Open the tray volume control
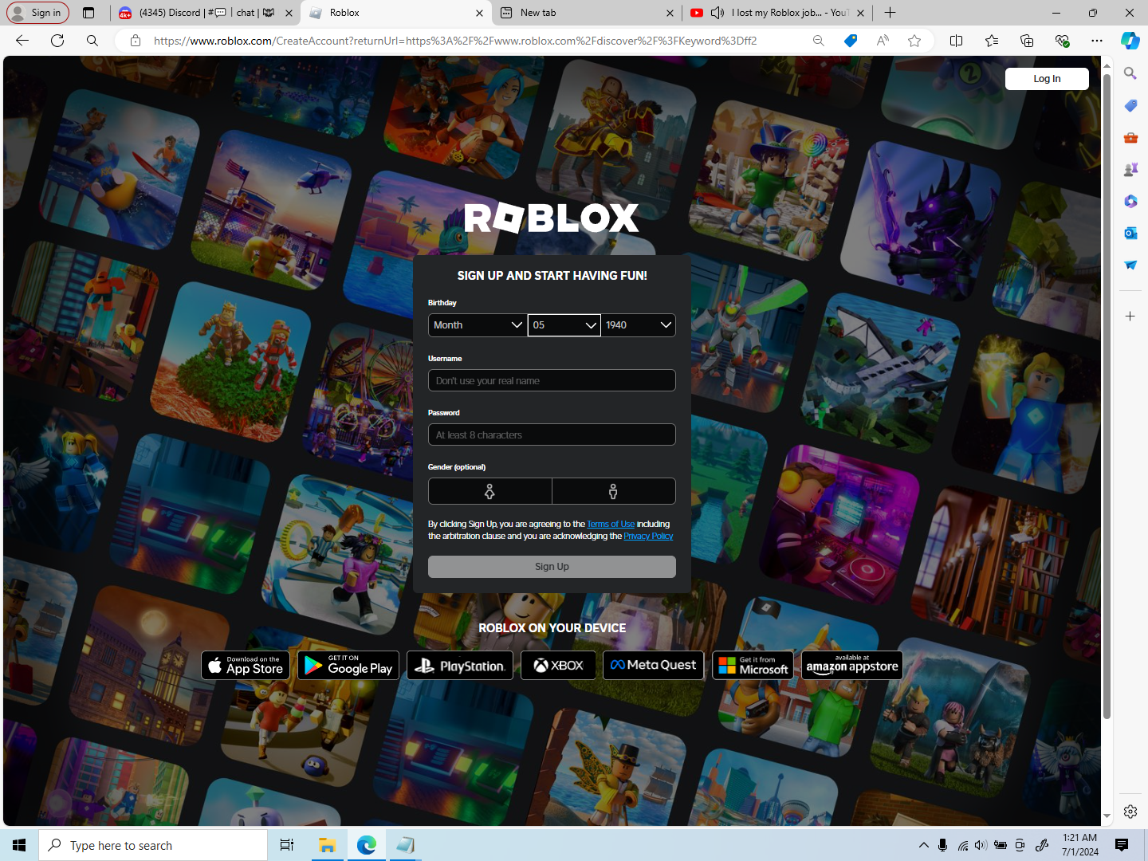The width and height of the screenshot is (1148, 861). click(981, 845)
